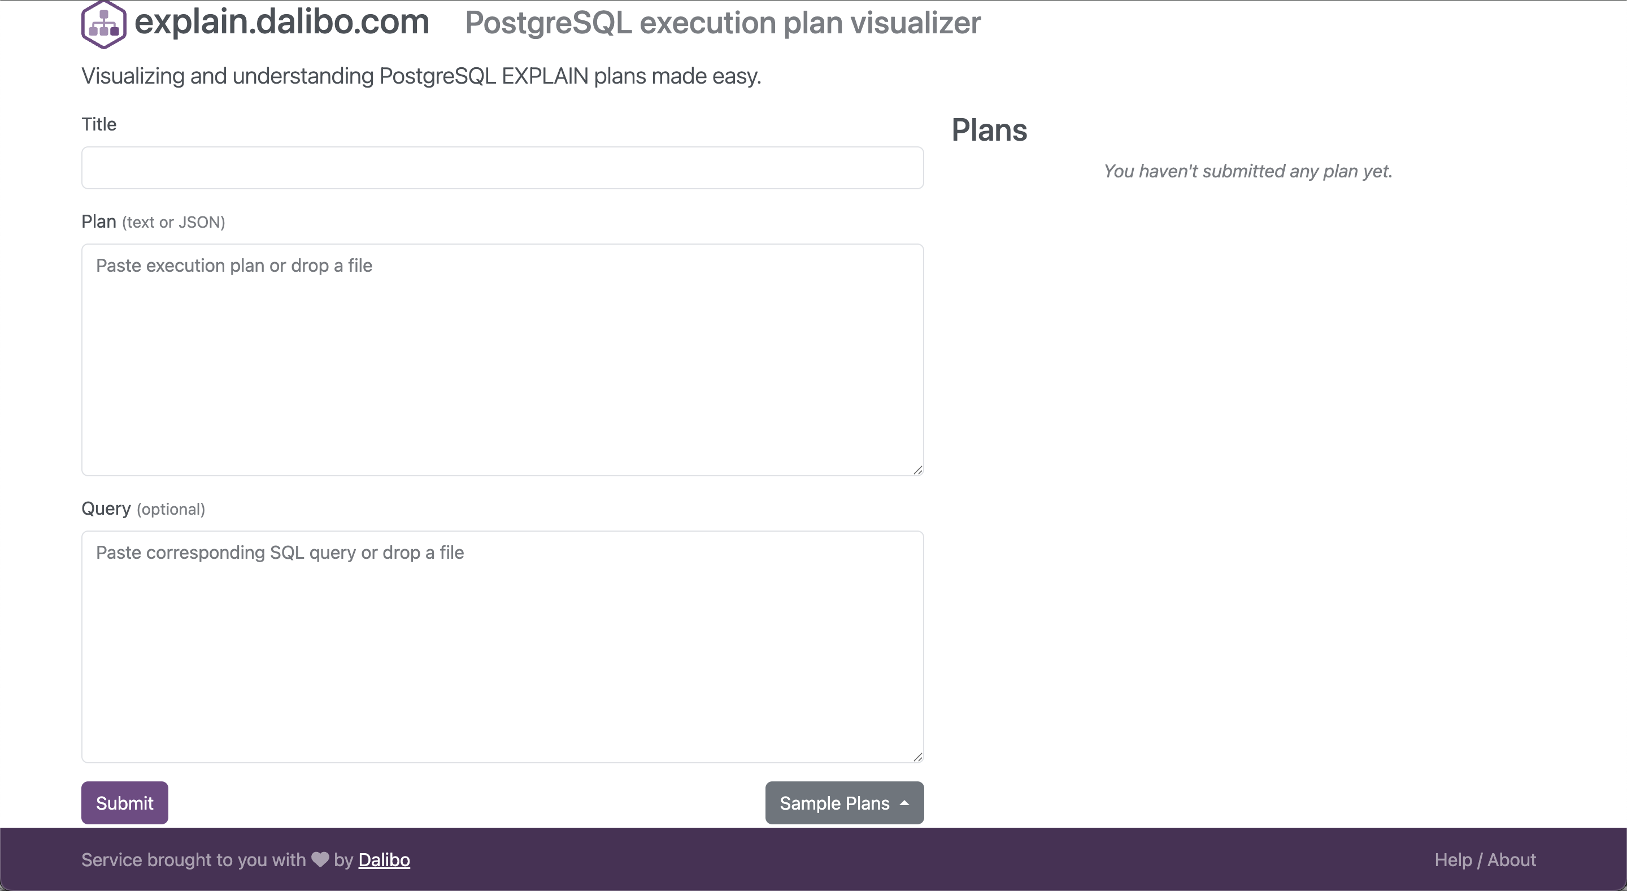The image size is (1627, 891).
Task: Click into the Plan execution textarea
Action: pos(502,360)
